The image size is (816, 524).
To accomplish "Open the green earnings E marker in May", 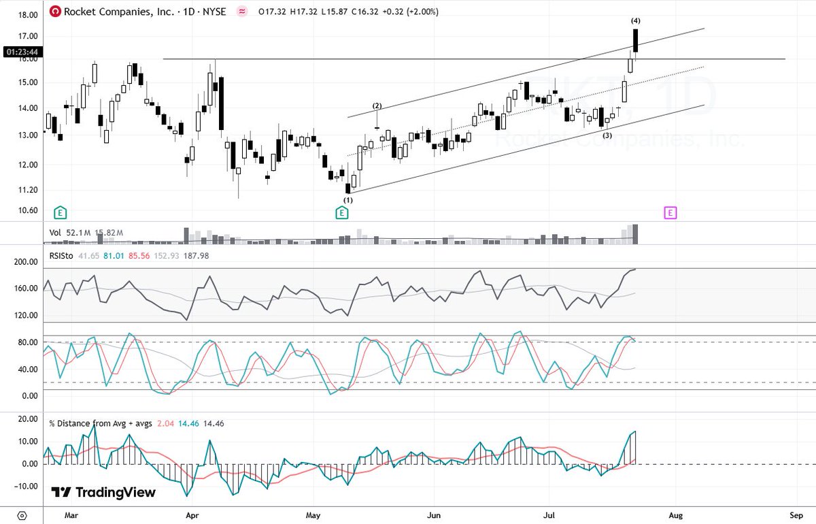I will (x=341, y=213).
